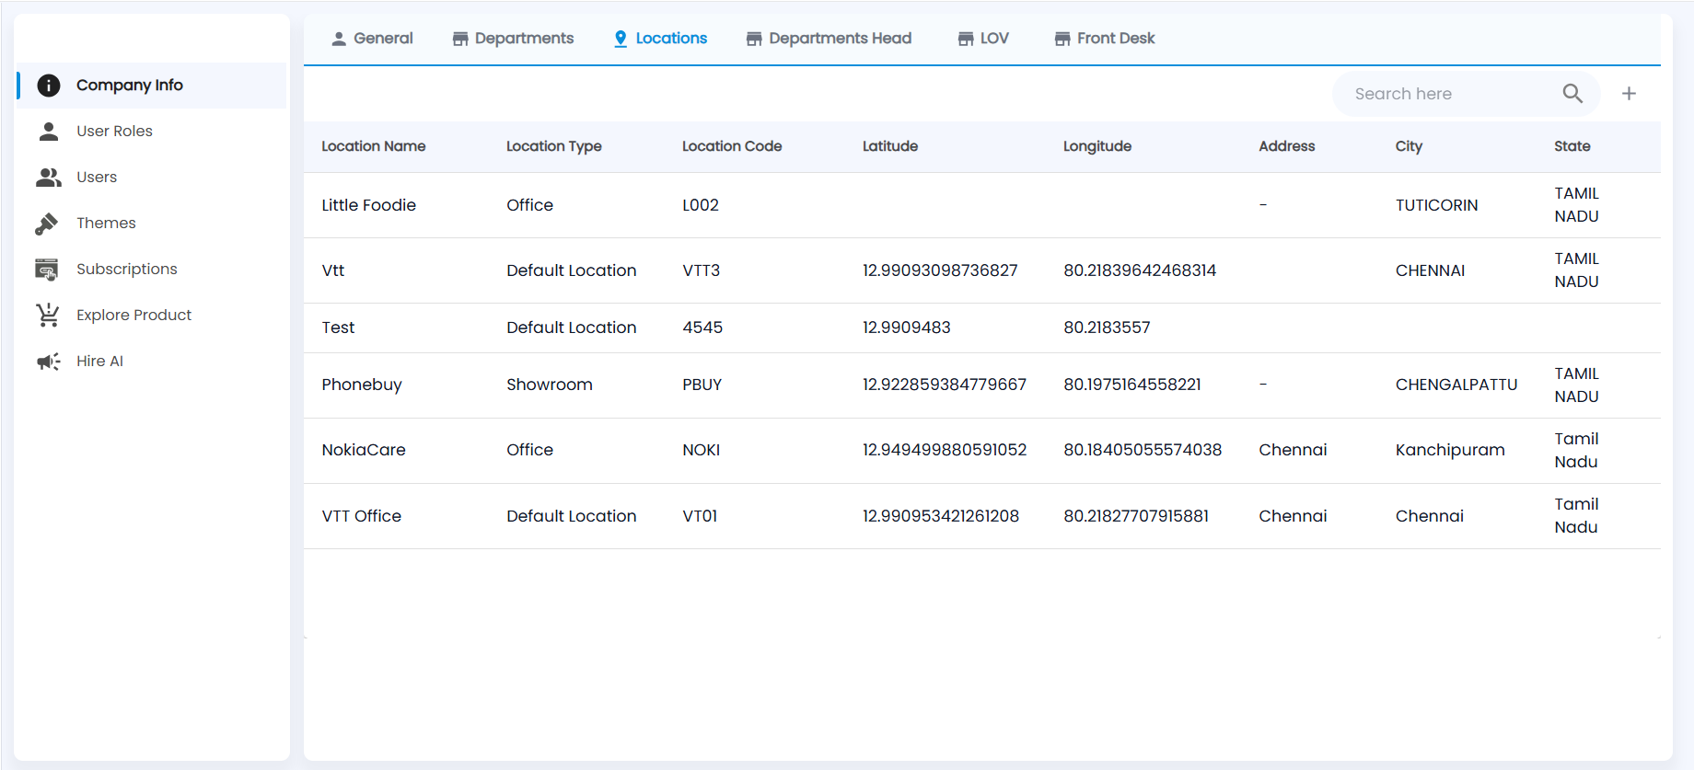Add a new location with plus icon
Viewport: 1694px width, 770px height.
tap(1629, 94)
